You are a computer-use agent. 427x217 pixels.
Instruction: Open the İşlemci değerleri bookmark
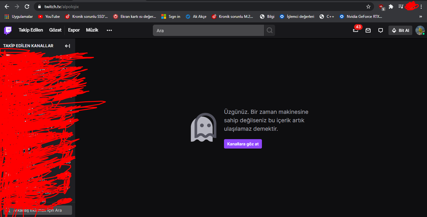[297, 17]
